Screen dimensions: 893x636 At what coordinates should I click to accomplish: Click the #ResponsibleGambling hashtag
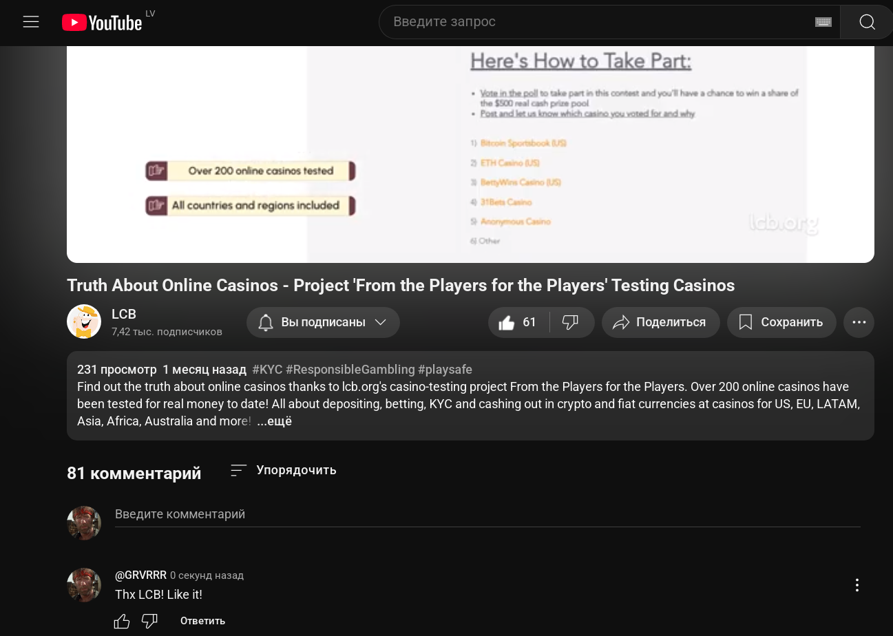pos(350,370)
